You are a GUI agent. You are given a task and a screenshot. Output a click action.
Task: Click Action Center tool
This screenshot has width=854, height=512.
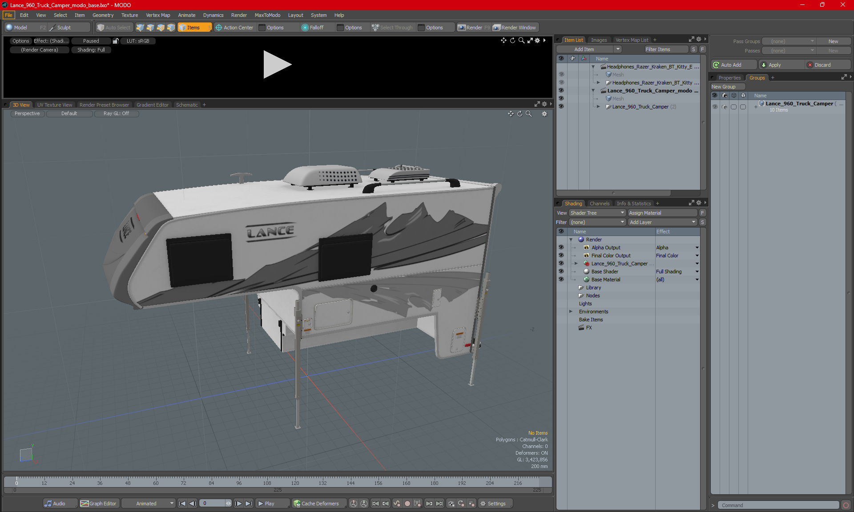click(x=234, y=28)
